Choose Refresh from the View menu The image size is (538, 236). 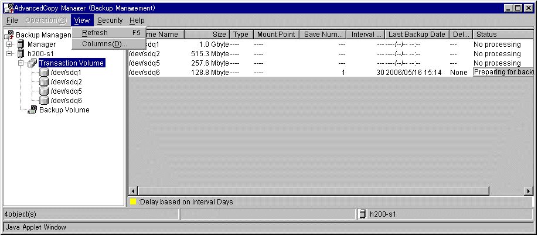tap(109, 33)
